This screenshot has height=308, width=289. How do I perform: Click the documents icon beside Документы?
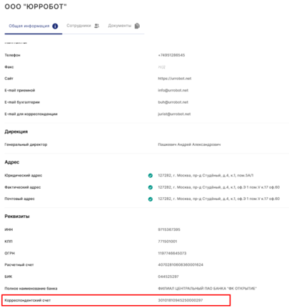pyautogui.click(x=137, y=26)
